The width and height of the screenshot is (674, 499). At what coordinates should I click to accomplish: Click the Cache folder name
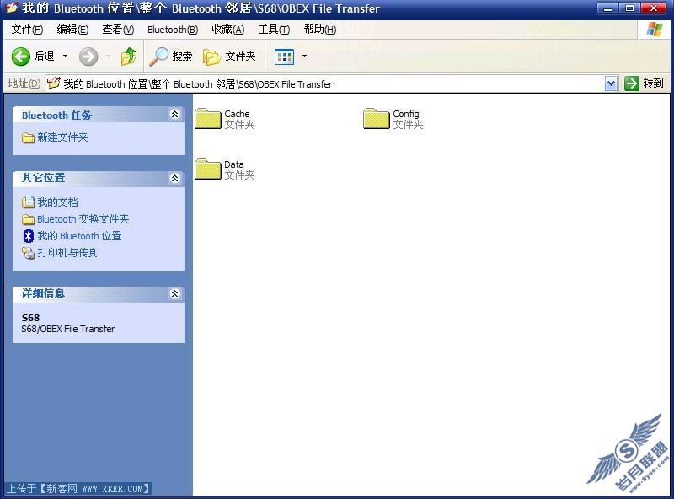pyautogui.click(x=237, y=114)
